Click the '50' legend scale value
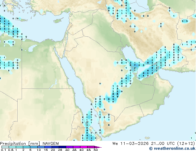This screenshot has height=151, width=196. tap(96, 150)
